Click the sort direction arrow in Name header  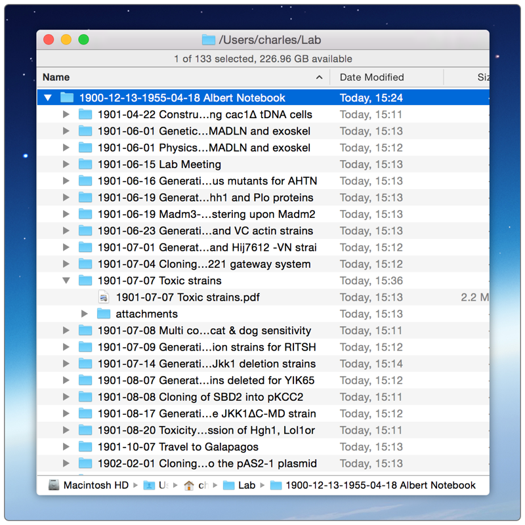(320, 77)
